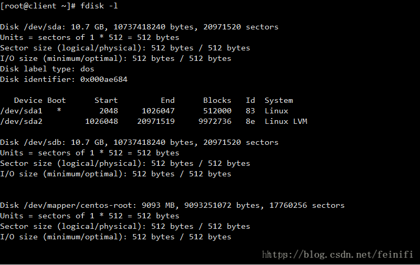Click the 1026047 end sector value
Image resolution: width=420 pixels, height=265 pixels.
[x=158, y=111]
